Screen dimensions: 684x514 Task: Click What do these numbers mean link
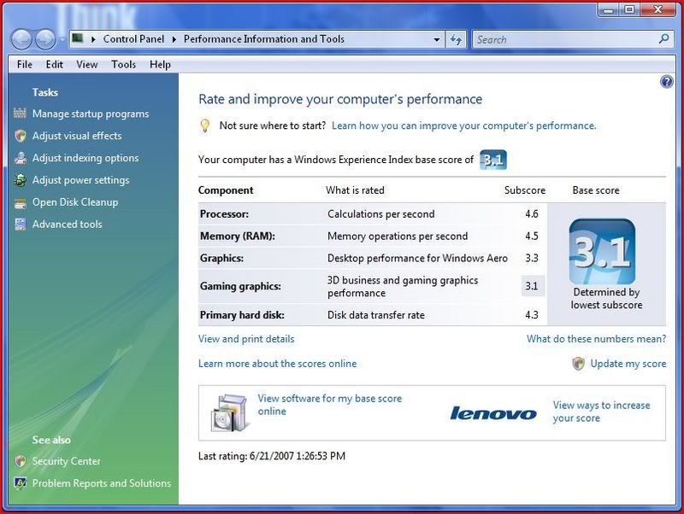click(x=596, y=339)
